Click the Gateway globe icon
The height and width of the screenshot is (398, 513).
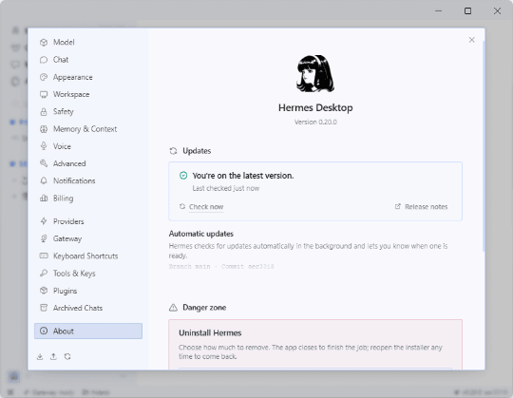point(44,238)
